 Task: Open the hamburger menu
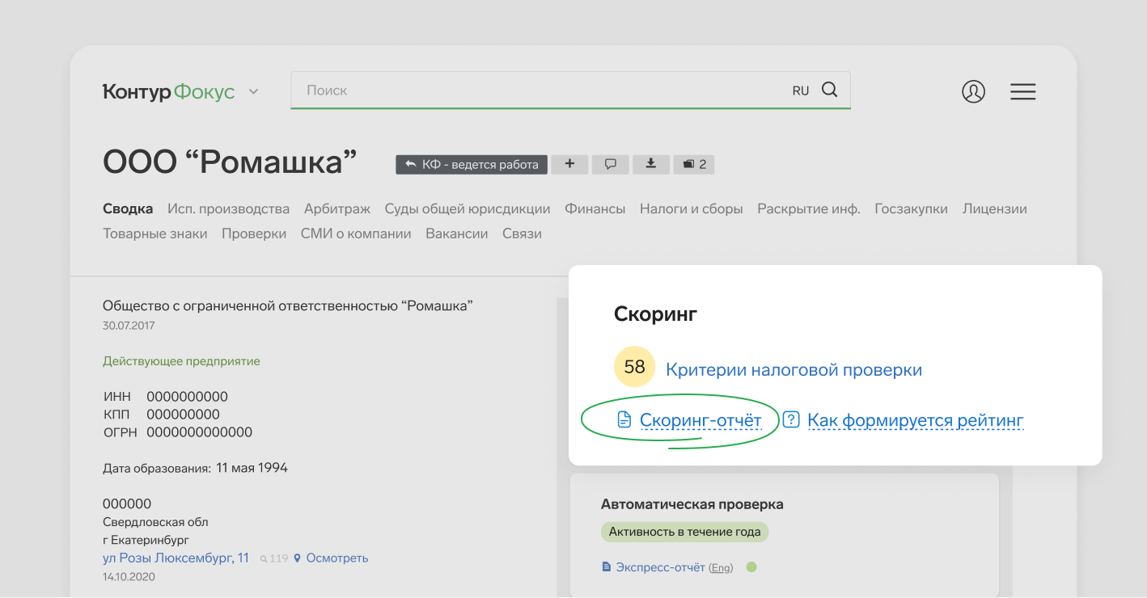tap(1022, 91)
